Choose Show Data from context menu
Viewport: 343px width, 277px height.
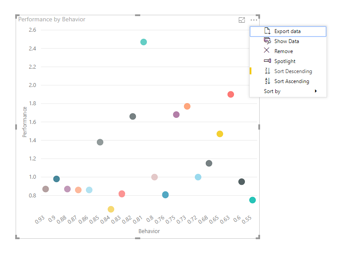(288, 41)
